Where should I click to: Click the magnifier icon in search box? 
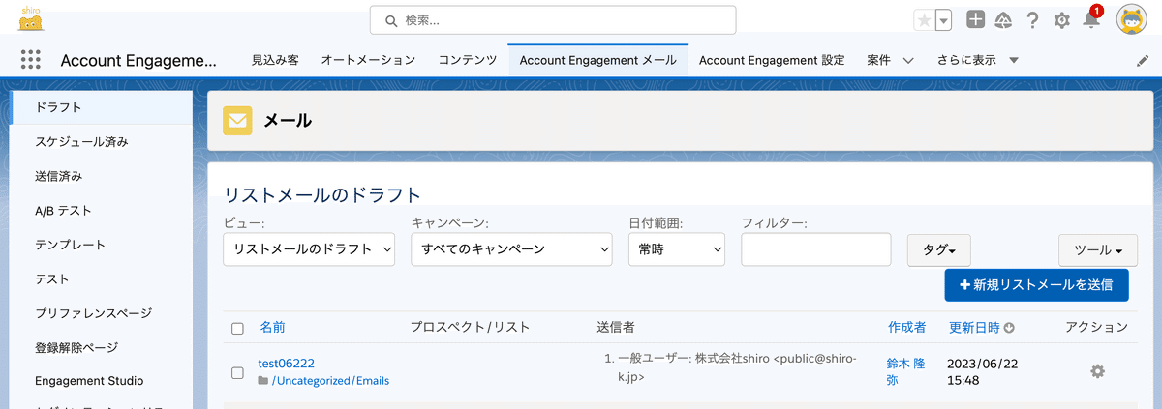point(390,20)
